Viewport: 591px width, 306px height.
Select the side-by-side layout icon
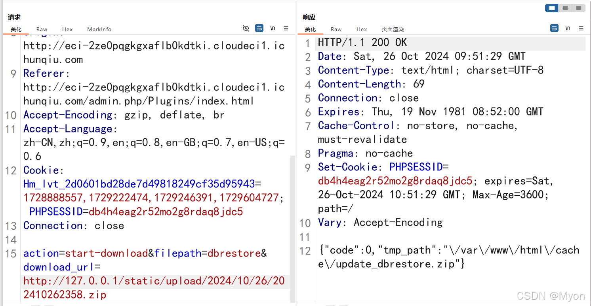point(551,8)
